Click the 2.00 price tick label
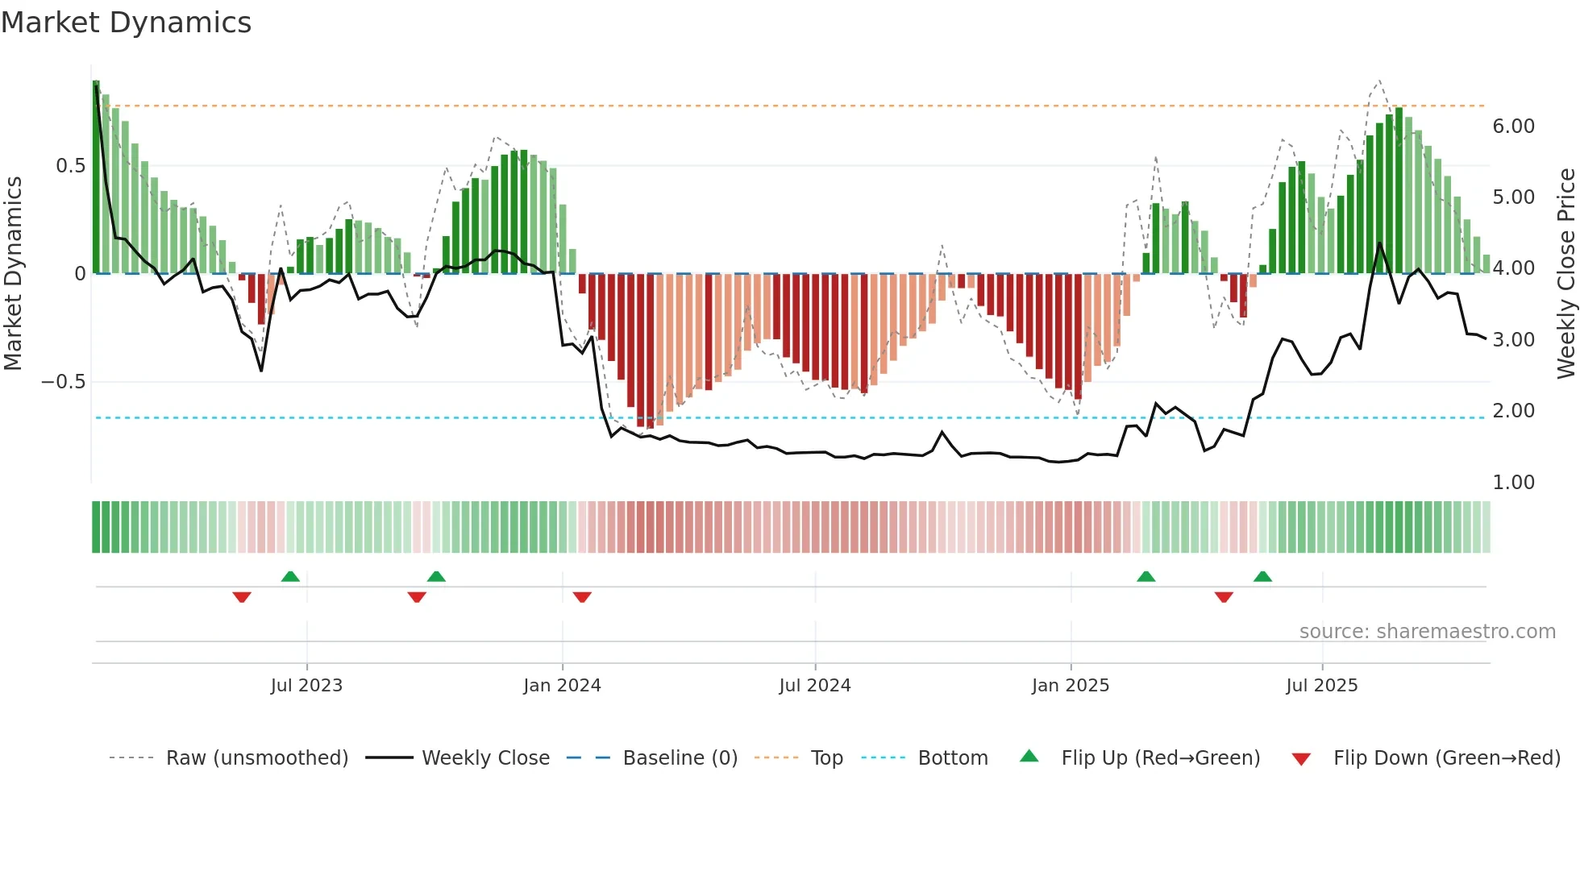Screen dimensions: 1580x888 click(1513, 411)
